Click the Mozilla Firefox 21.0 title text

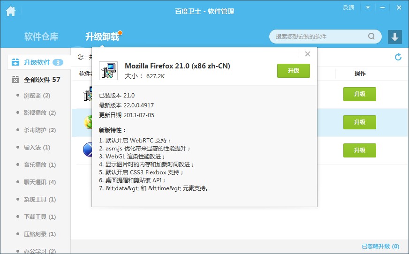tap(177, 66)
